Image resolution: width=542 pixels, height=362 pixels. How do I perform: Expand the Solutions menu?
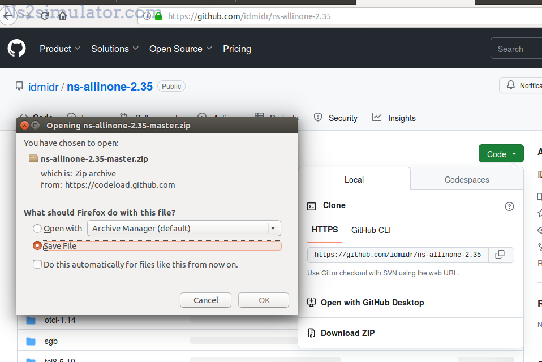point(115,49)
